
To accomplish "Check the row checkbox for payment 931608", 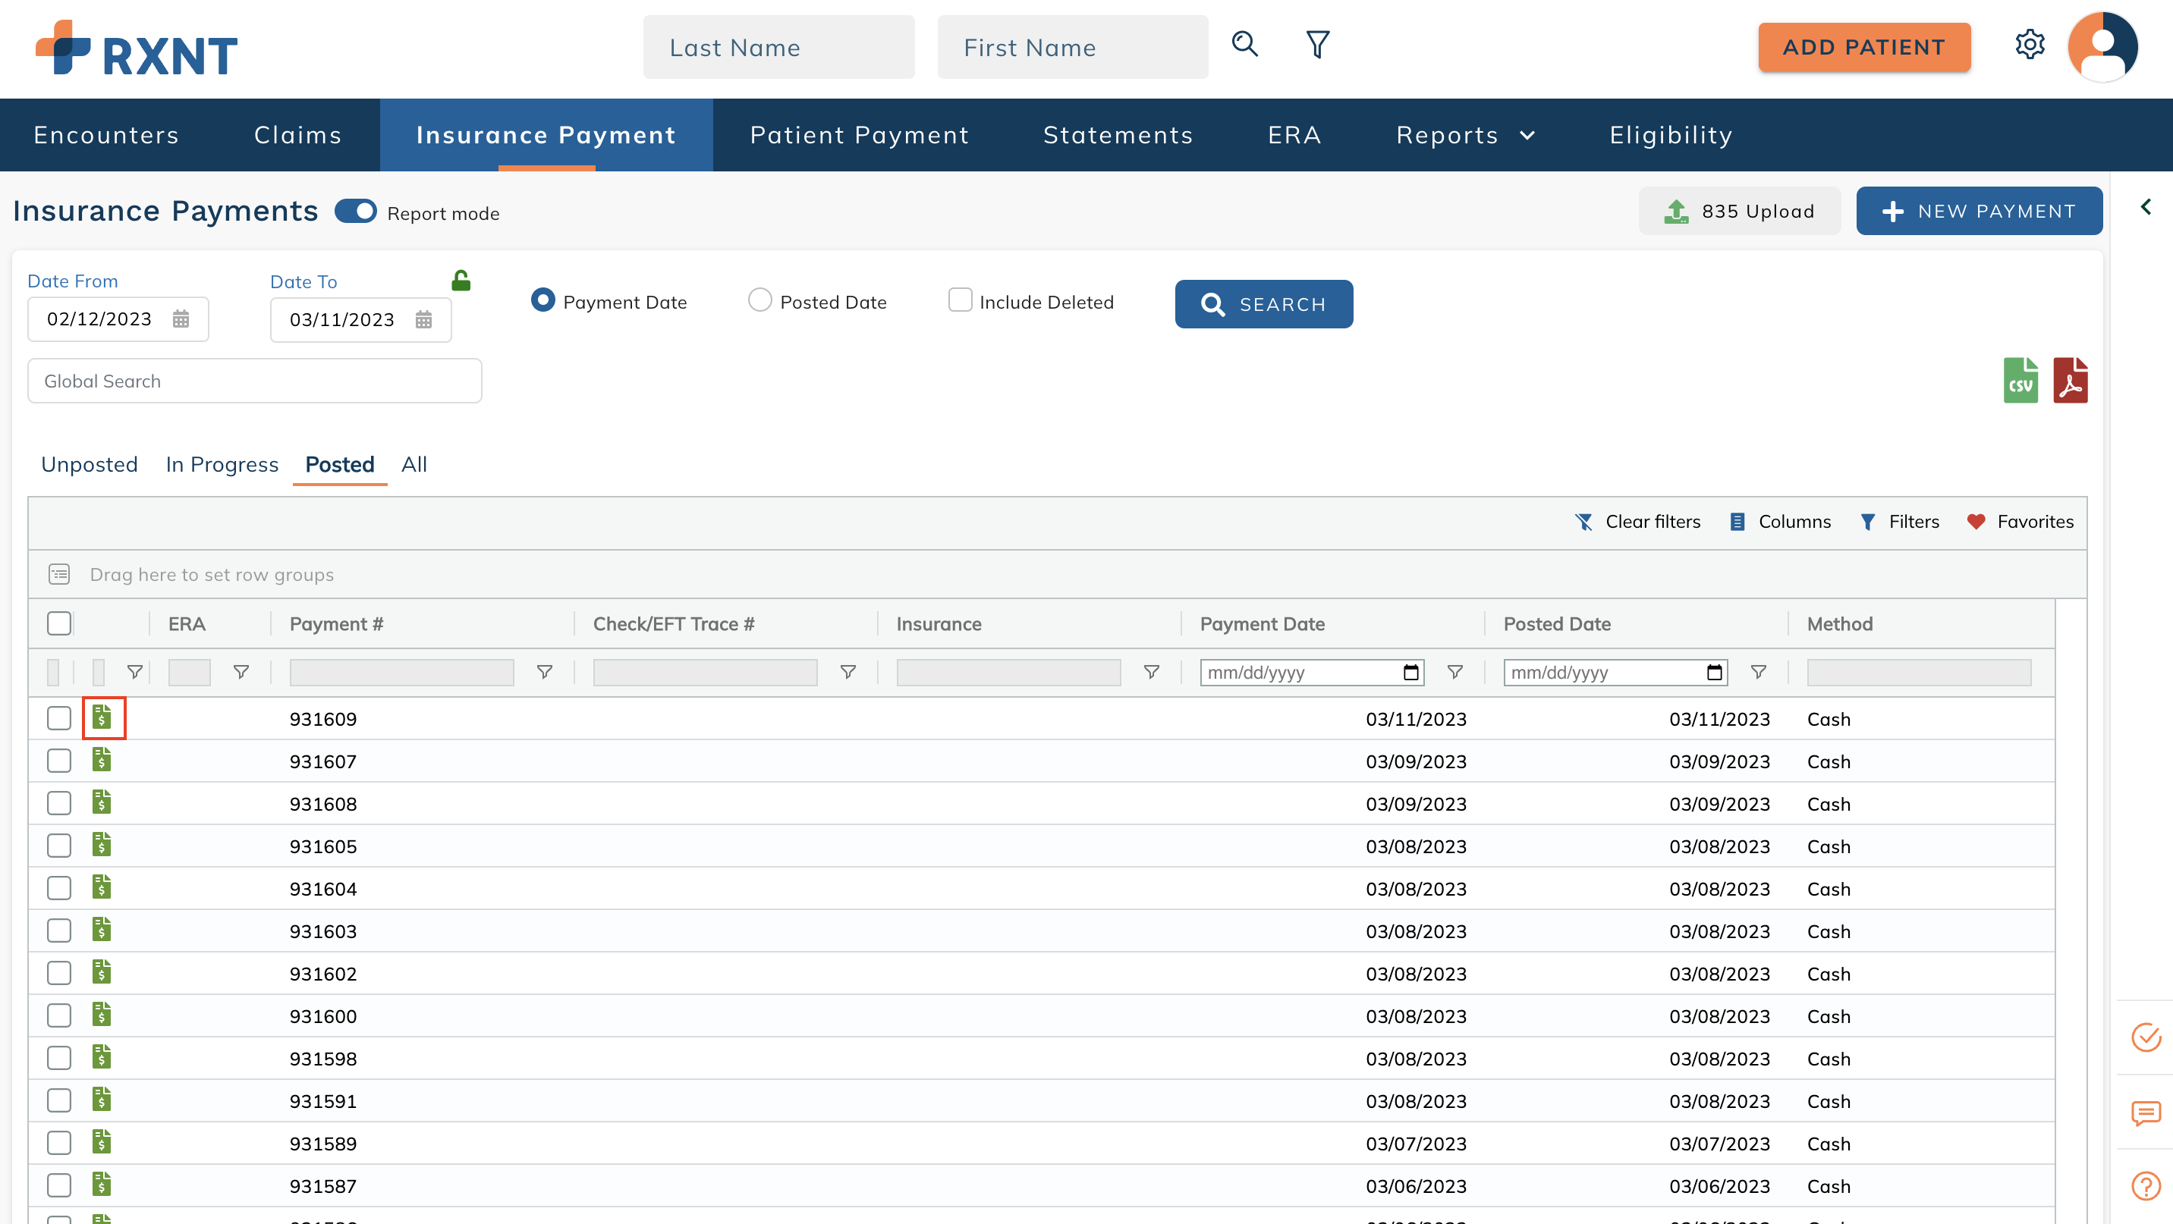I will pos(59,802).
